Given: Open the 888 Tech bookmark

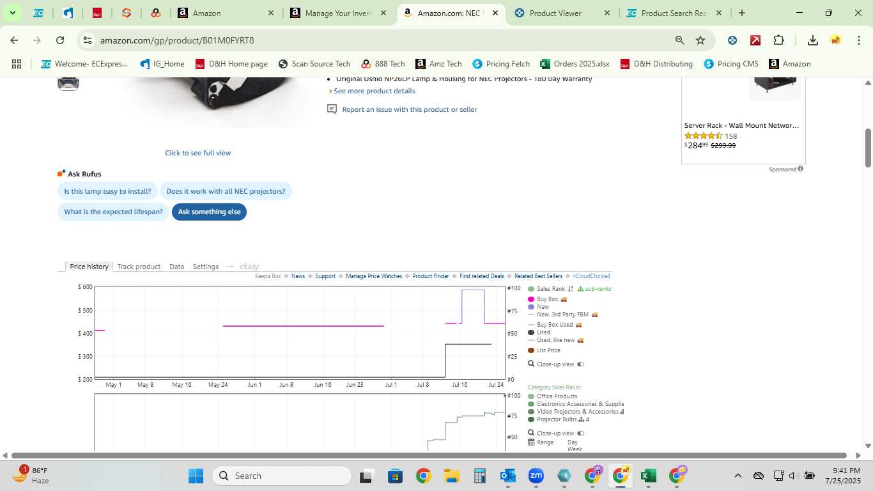Looking at the screenshot, I should [383, 64].
